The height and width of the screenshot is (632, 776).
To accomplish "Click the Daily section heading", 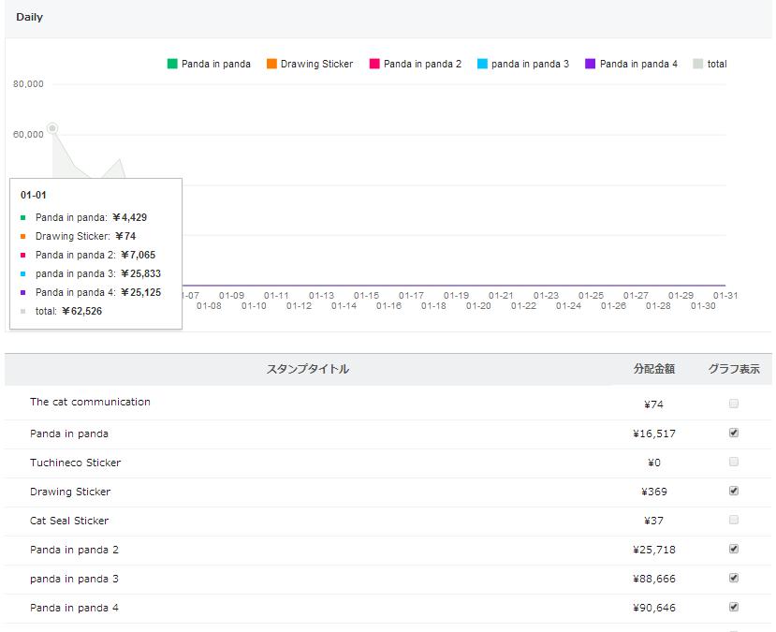I will click(30, 17).
